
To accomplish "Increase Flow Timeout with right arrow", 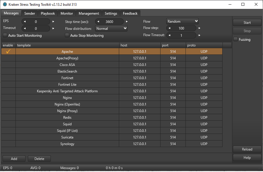I will click(x=200, y=35).
